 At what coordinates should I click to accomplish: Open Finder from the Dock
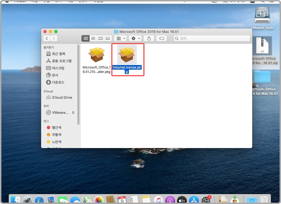pyautogui.click(x=15, y=200)
